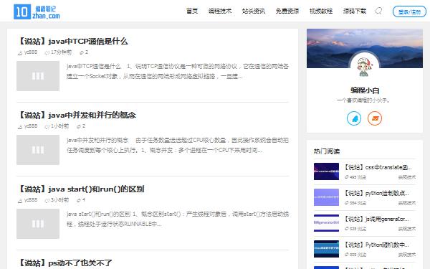Click the search magnifier icon in header
The width and height of the screenshot is (430, 269).
pyautogui.click(x=378, y=11)
